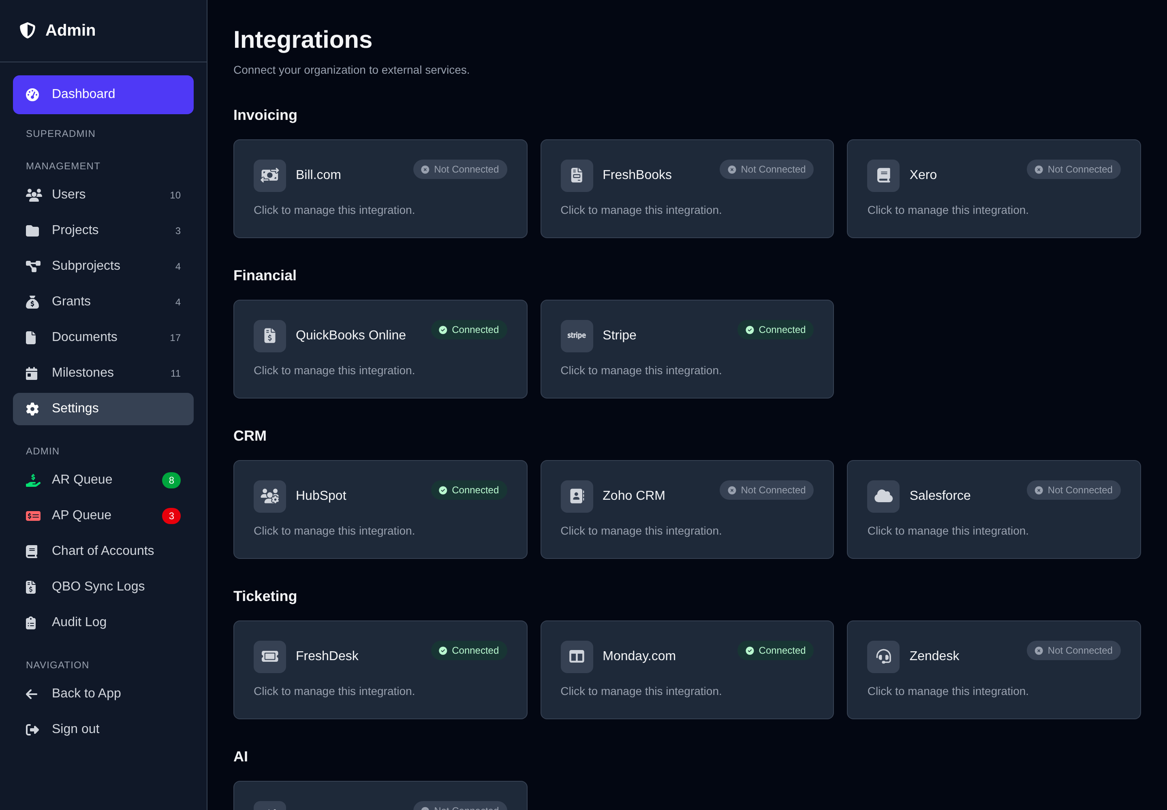Click the Subprojects diagram icon
Viewport: 1167px width, 810px height.
(33, 266)
